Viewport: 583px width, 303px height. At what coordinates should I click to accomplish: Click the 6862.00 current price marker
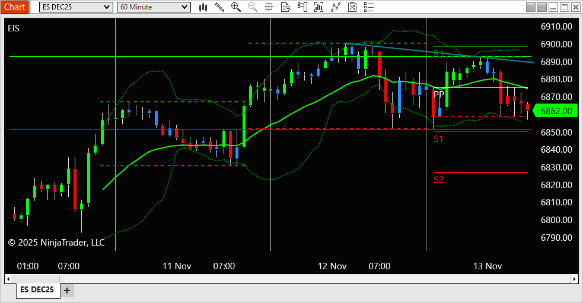click(556, 111)
